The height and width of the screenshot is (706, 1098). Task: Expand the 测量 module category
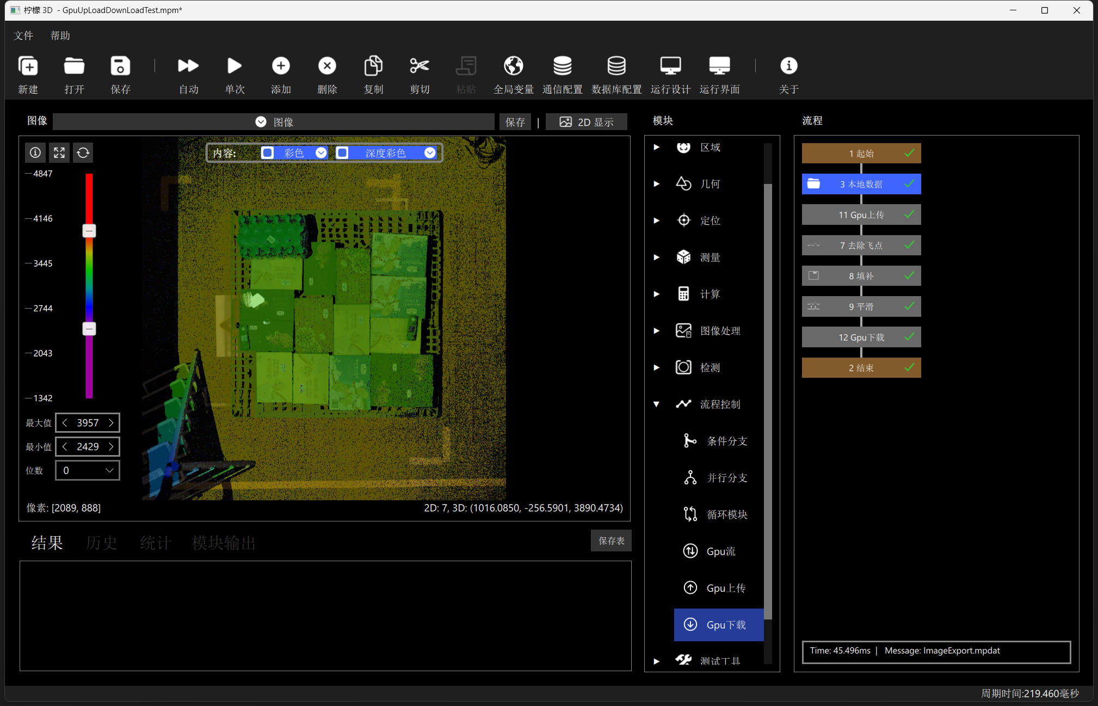(x=657, y=257)
